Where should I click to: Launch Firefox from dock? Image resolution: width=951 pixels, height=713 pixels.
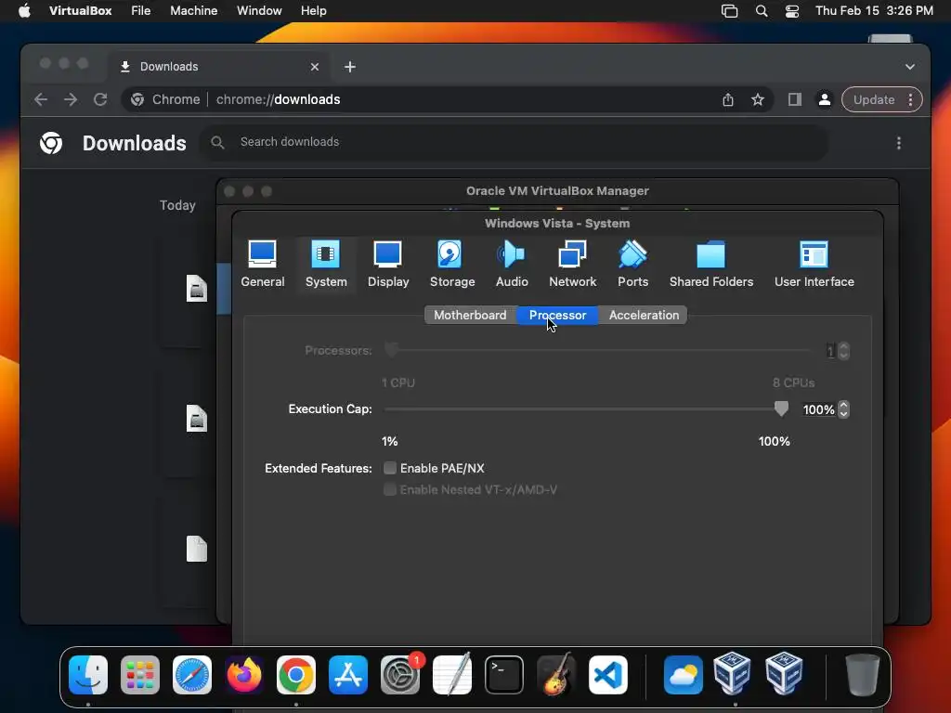coord(244,675)
